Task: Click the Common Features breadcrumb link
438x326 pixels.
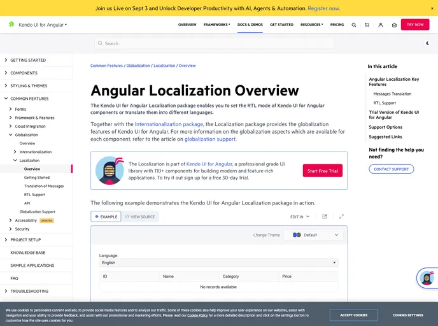Action: coord(106,66)
